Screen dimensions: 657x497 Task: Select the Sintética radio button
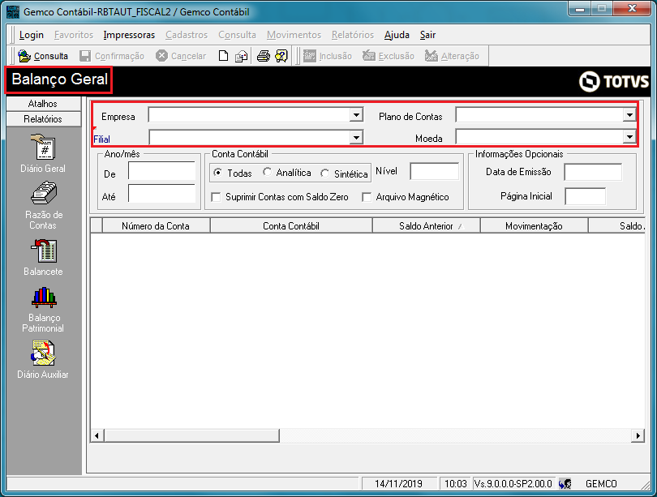[324, 174]
